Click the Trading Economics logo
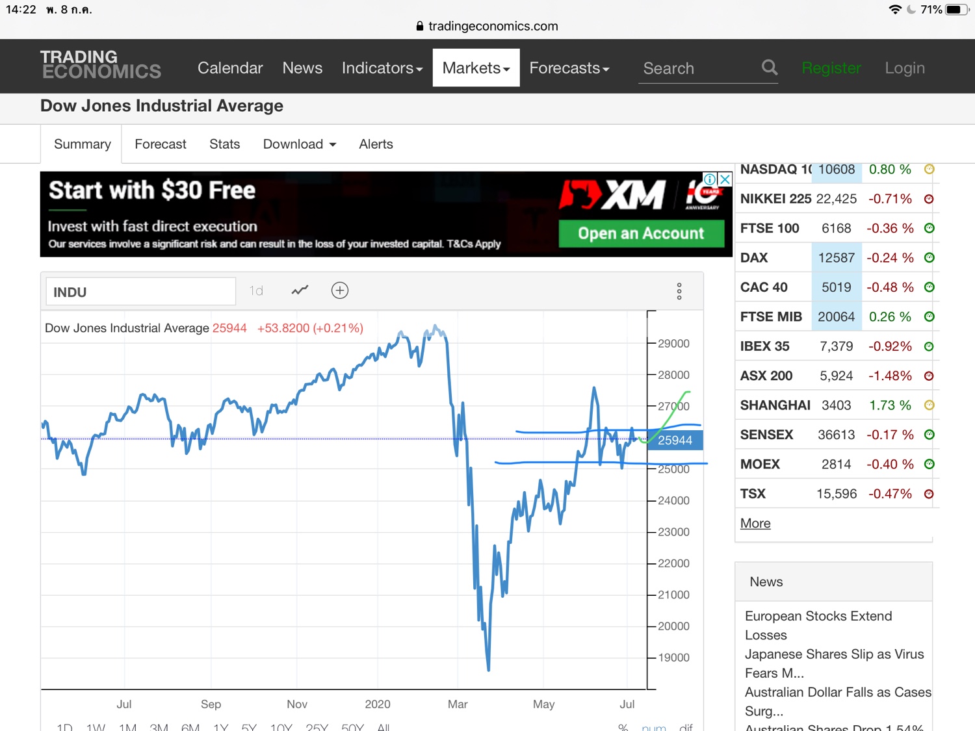Screen dimensions: 975x731 click(101, 65)
